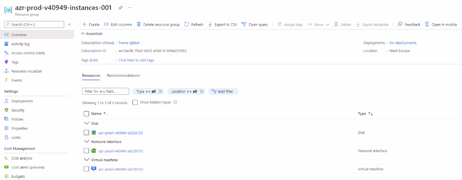Viewport: 462px width, 180px height.
Task: Click the No deployments link
Action: [403, 43]
